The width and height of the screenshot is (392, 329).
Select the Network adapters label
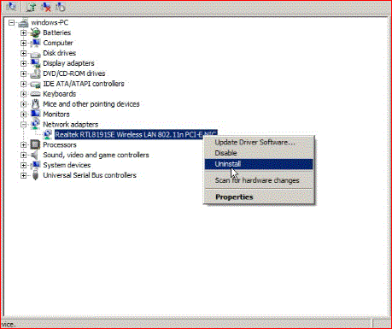pyautogui.click(x=70, y=125)
